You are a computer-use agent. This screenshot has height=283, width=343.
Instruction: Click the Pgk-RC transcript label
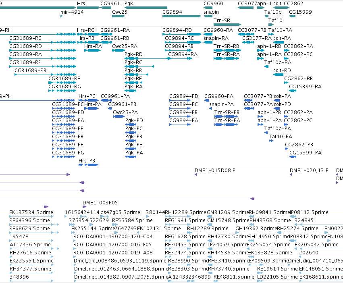133,62
